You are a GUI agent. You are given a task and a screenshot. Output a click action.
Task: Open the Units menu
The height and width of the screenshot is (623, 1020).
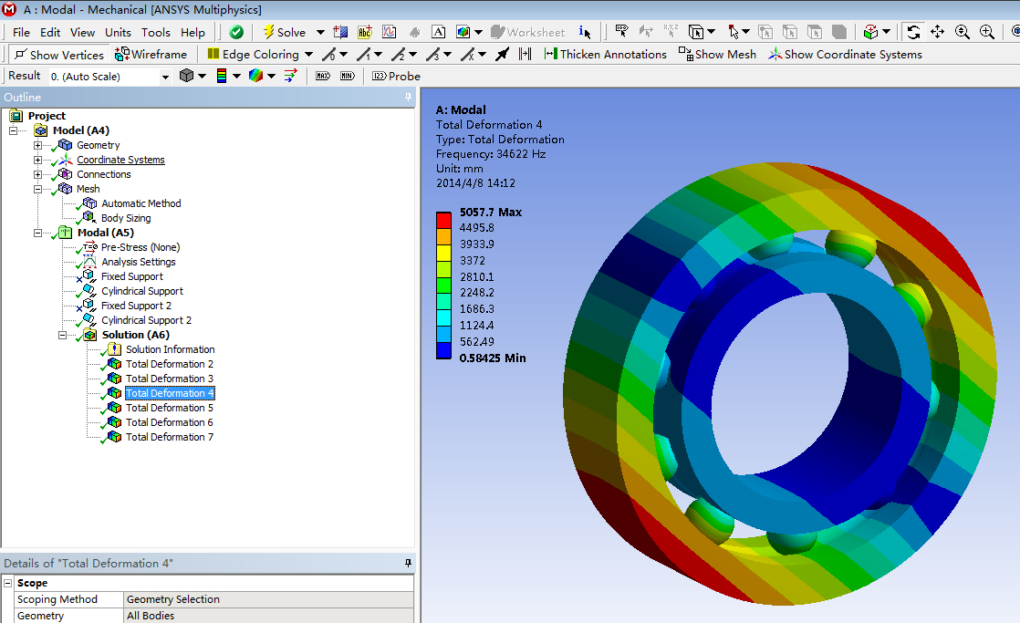coord(118,32)
